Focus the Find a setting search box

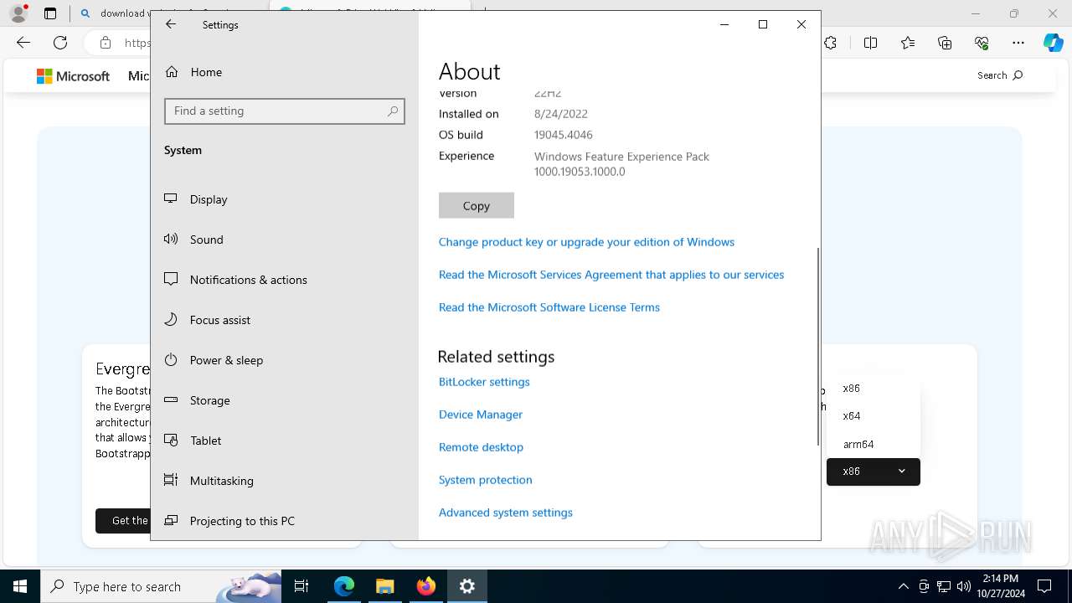point(285,111)
